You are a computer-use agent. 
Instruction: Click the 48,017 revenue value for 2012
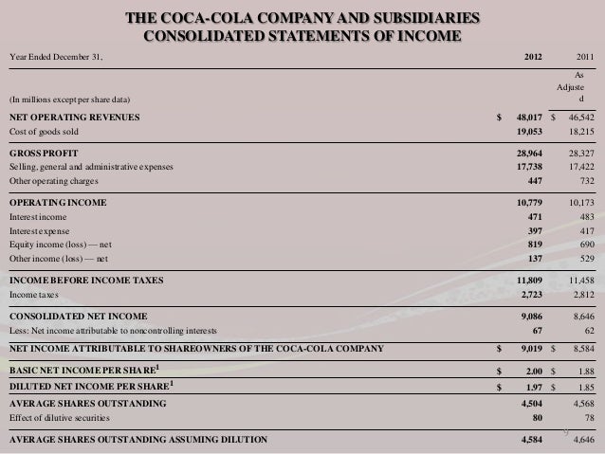529,117
